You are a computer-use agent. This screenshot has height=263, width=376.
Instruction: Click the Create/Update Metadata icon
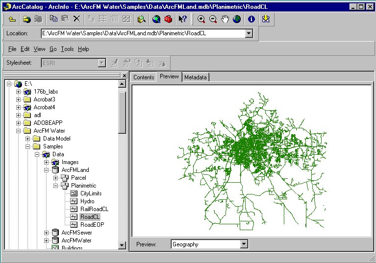pyautogui.click(x=138, y=63)
